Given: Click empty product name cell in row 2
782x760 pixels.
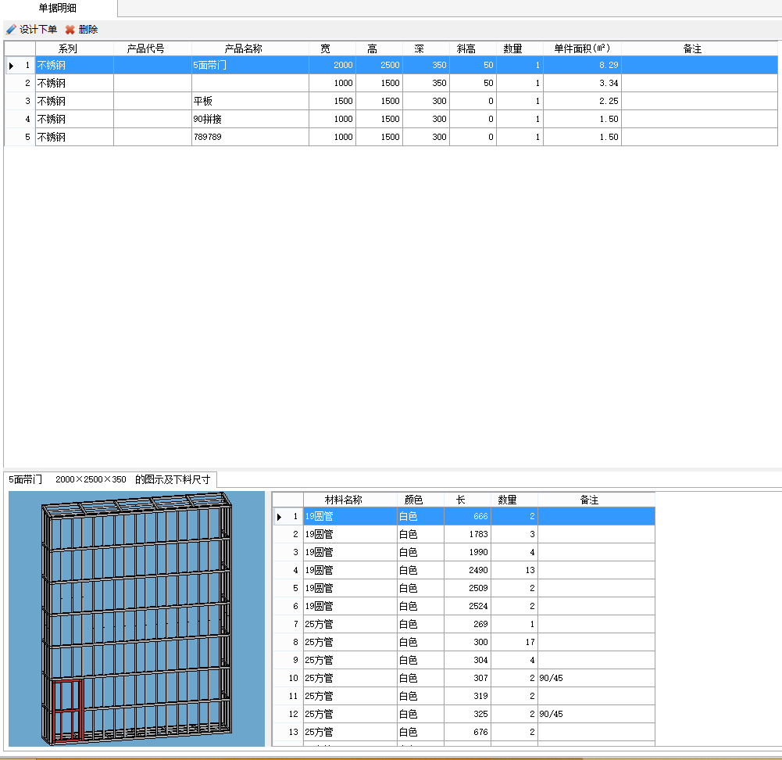Looking at the screenshot, I should (x=250, y=84).
